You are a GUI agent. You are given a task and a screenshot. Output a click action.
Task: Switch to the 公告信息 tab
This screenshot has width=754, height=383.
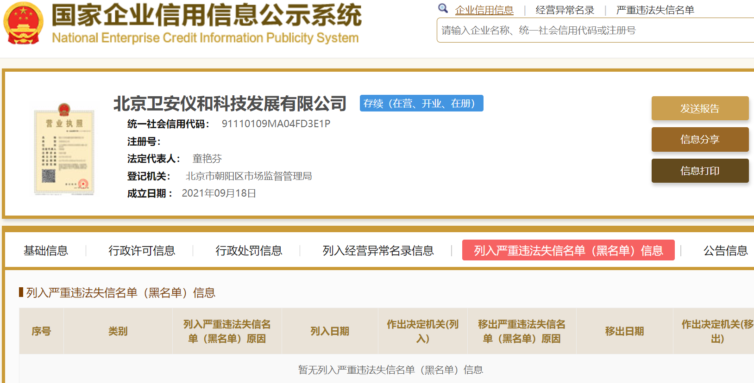[726, 251]
